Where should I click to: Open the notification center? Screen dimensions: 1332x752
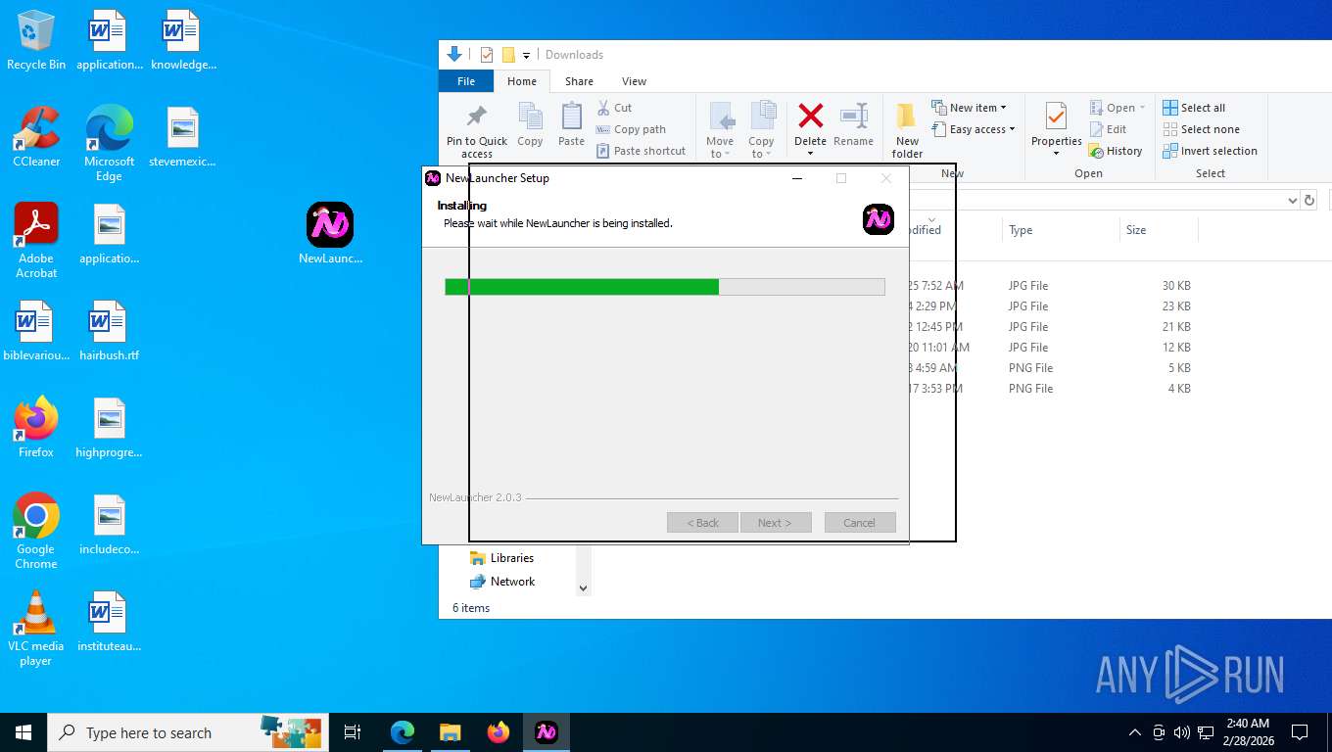[1300, 732]
